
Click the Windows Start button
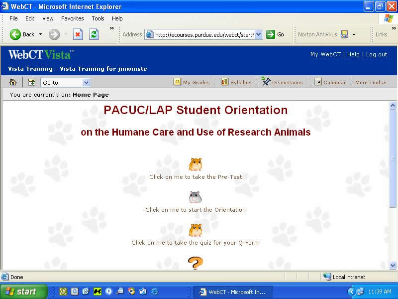[22, 292]
